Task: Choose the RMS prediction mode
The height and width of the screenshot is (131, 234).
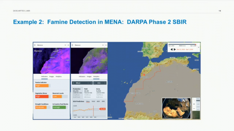Action: (103, 102)
